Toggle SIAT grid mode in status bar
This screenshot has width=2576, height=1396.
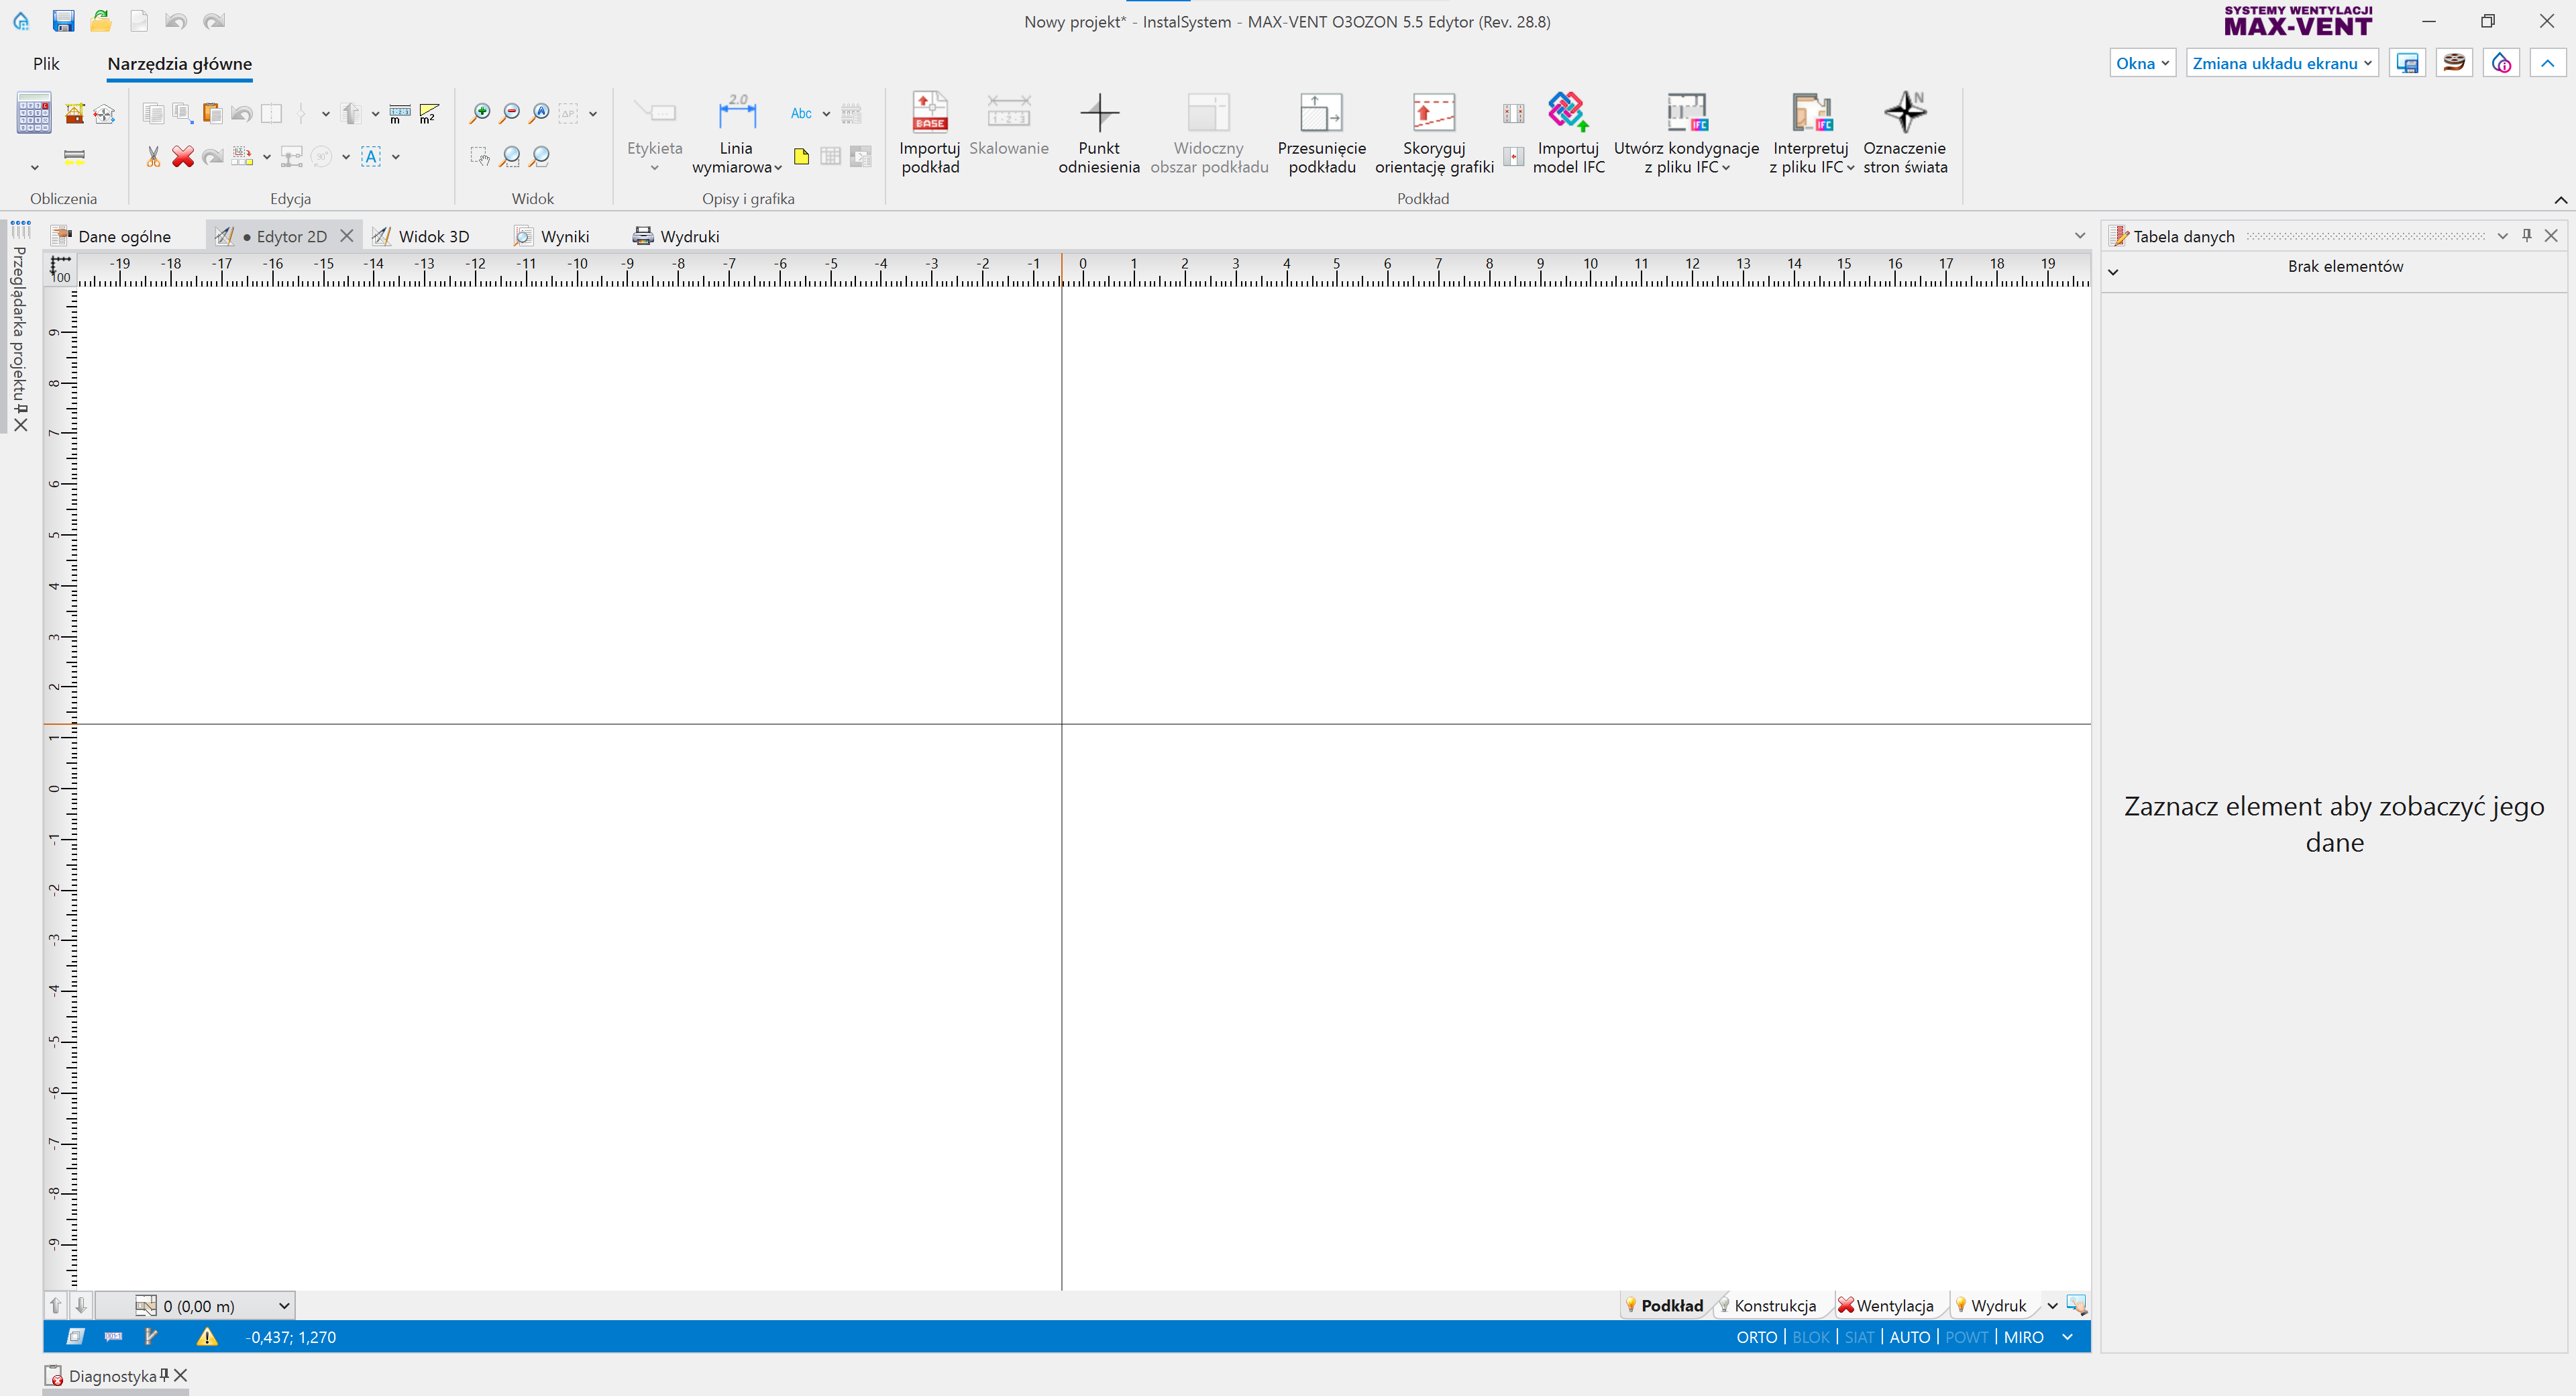pos(1859,1337)
